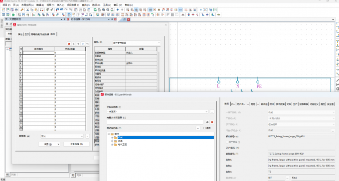Open the 项目 menu

(x=6, y=5)
